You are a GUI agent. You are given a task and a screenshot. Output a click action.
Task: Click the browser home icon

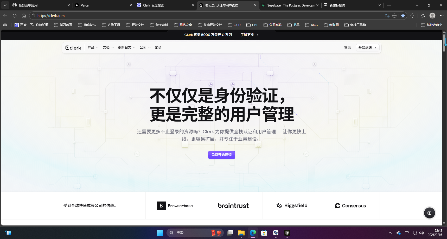pyautogui.click(x=24, y=15)
